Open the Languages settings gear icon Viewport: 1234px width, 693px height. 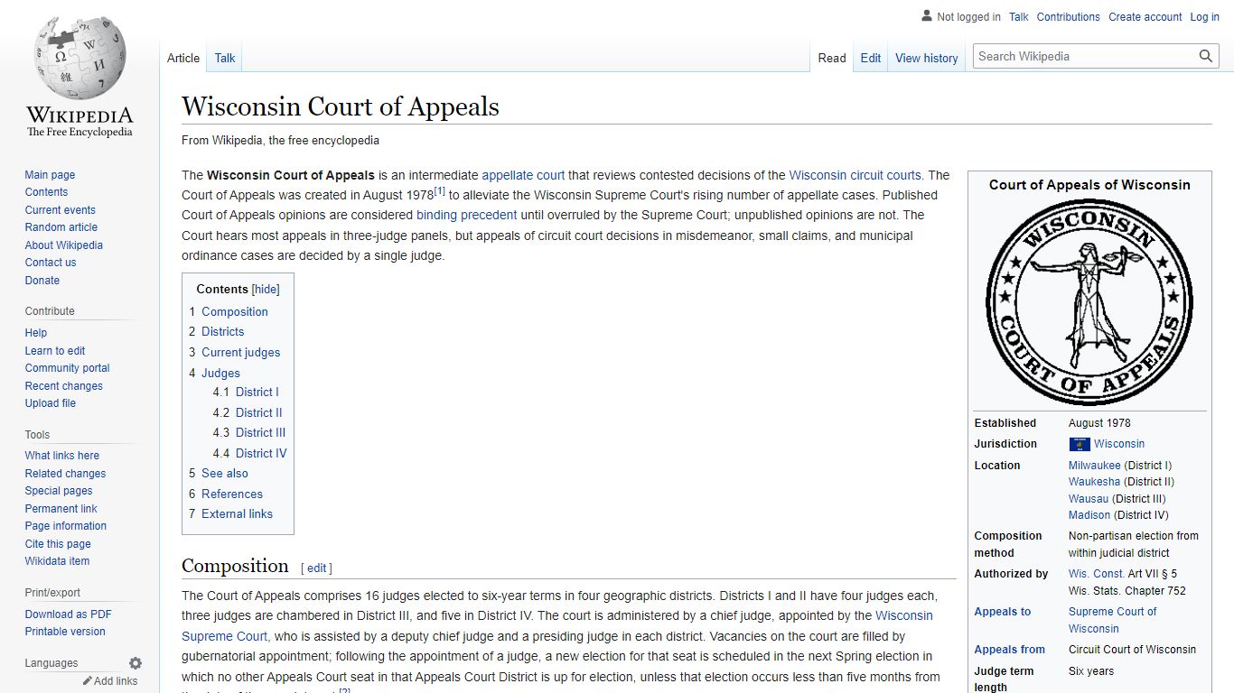coord(135,662)
